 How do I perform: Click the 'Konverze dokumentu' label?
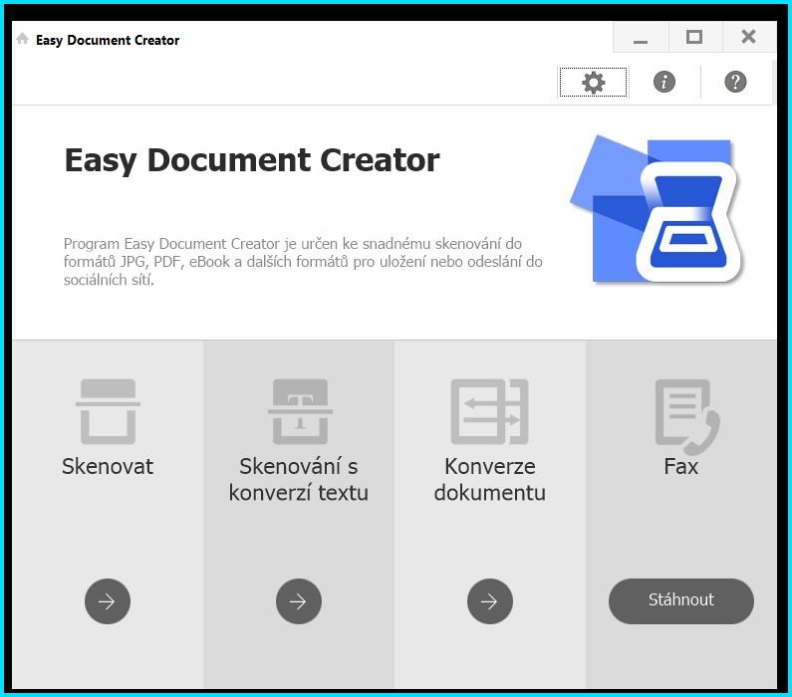click(490, 480)
